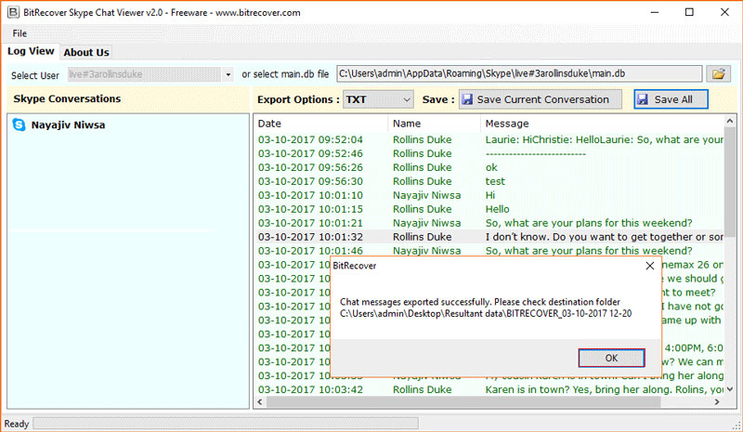Open the File menu
743x432 pixels.
tap(20, 33)
